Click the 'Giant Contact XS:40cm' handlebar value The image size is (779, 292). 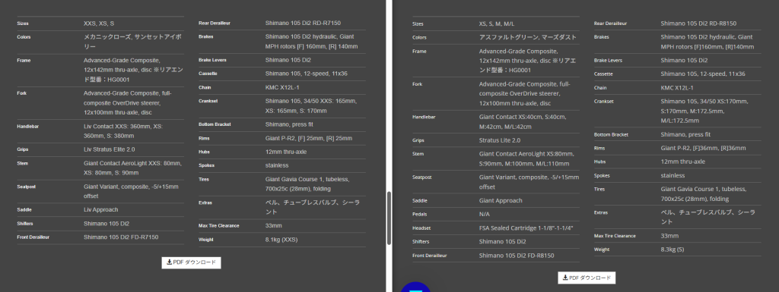(523, 122)
